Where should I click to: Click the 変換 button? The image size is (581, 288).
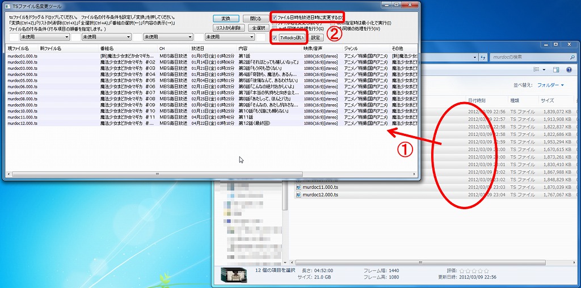click(x=226, y=19)
